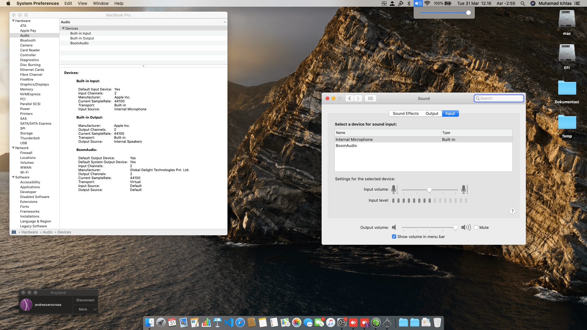This screenshot has height=330, width=587.
Task: Click the Bluetooth icon in the menu bar
Action: 409,3
